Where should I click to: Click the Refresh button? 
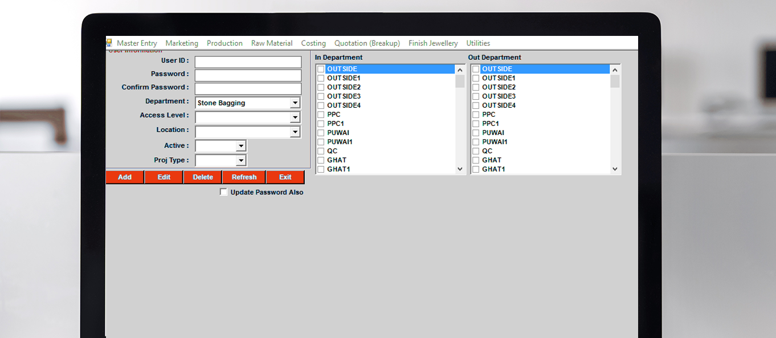[x=244, y=177]
